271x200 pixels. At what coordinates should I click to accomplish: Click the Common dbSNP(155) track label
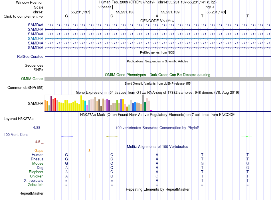point(25,88)
